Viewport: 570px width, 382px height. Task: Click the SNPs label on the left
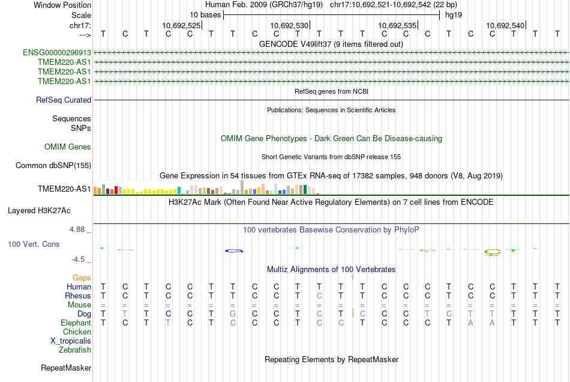click(81, 129)
